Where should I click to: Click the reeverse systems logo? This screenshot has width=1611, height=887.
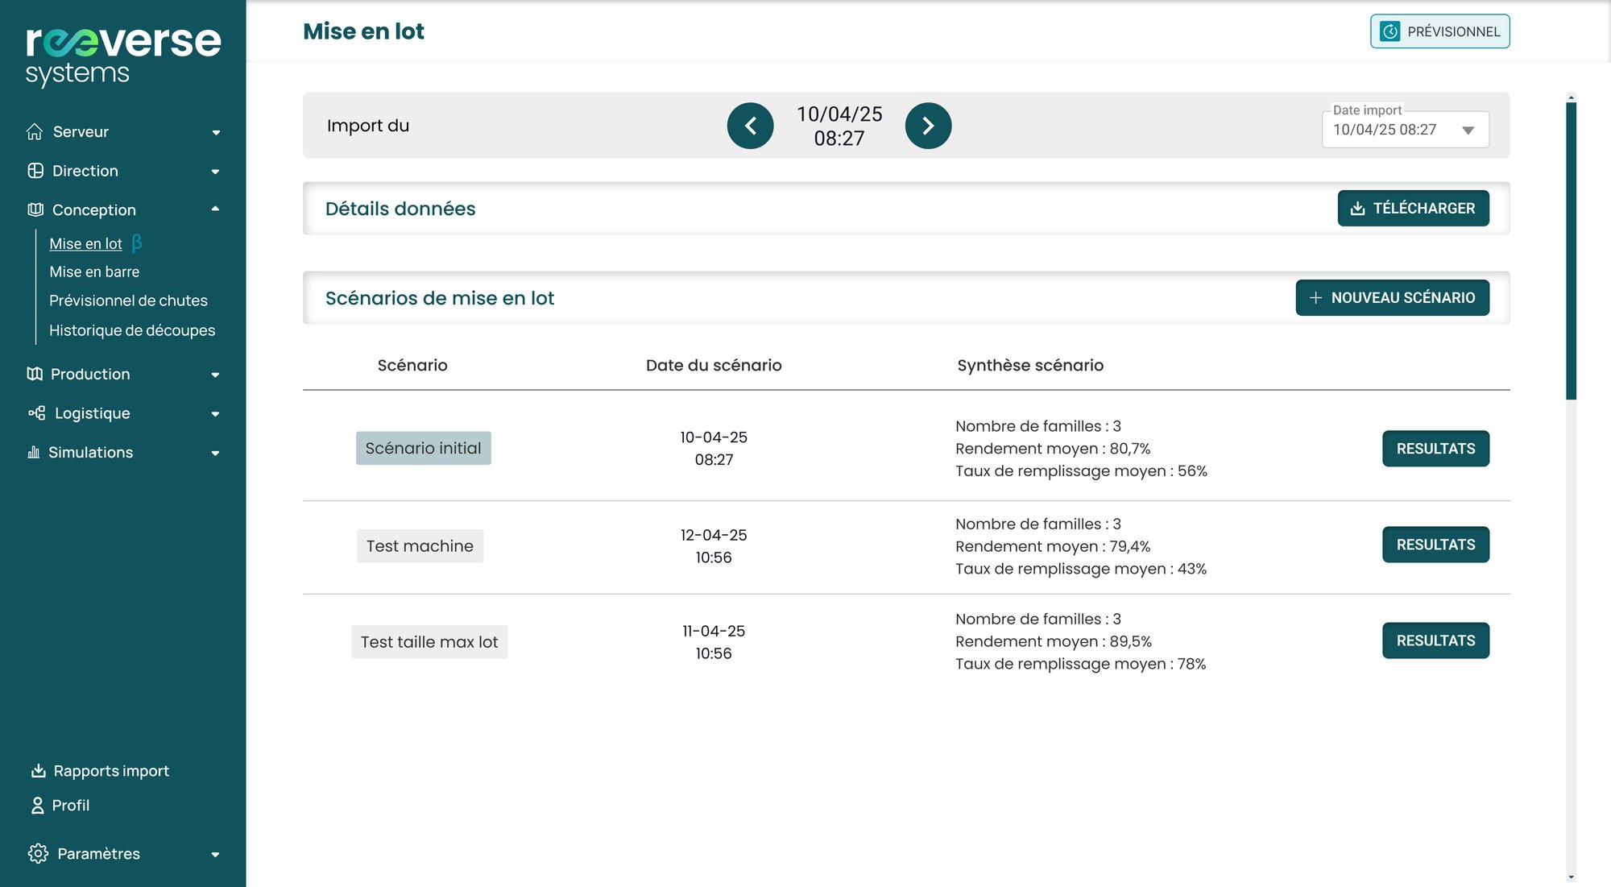click(122, 53)
